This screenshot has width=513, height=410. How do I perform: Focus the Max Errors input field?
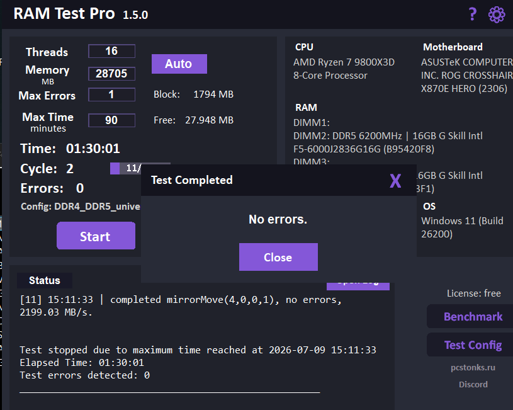click(111, 94)
